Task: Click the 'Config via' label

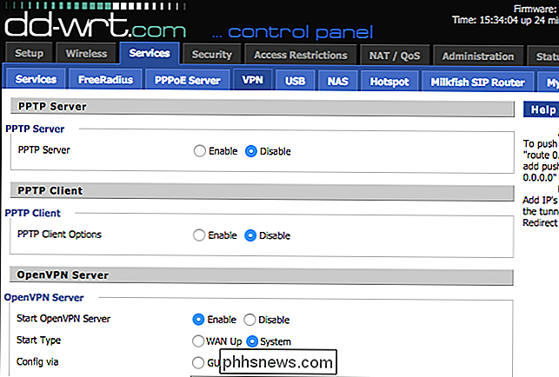Action: [x=37, y=361]
